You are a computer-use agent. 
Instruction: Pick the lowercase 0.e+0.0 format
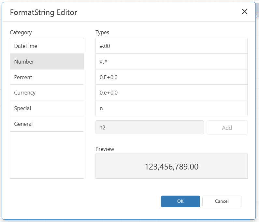click(171, 93)
